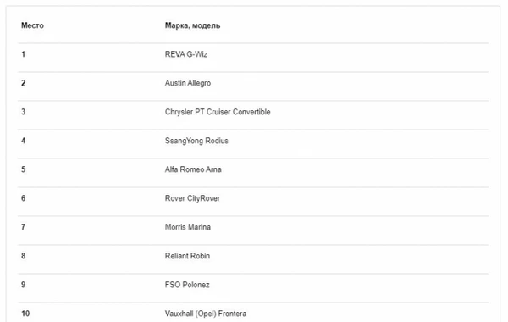Click the Alfa Romeo Arna entry
The width and height of the screenshot is (508, 322).
click(x=193, y=169)
